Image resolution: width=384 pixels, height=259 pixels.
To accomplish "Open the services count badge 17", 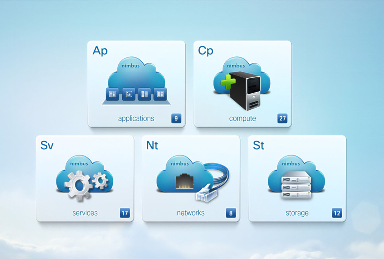I will click(x=125, y=213).
